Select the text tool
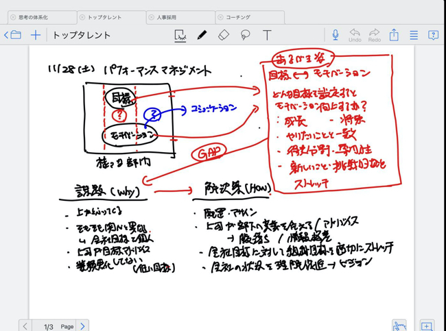446x331 pixels. [267, 35]
